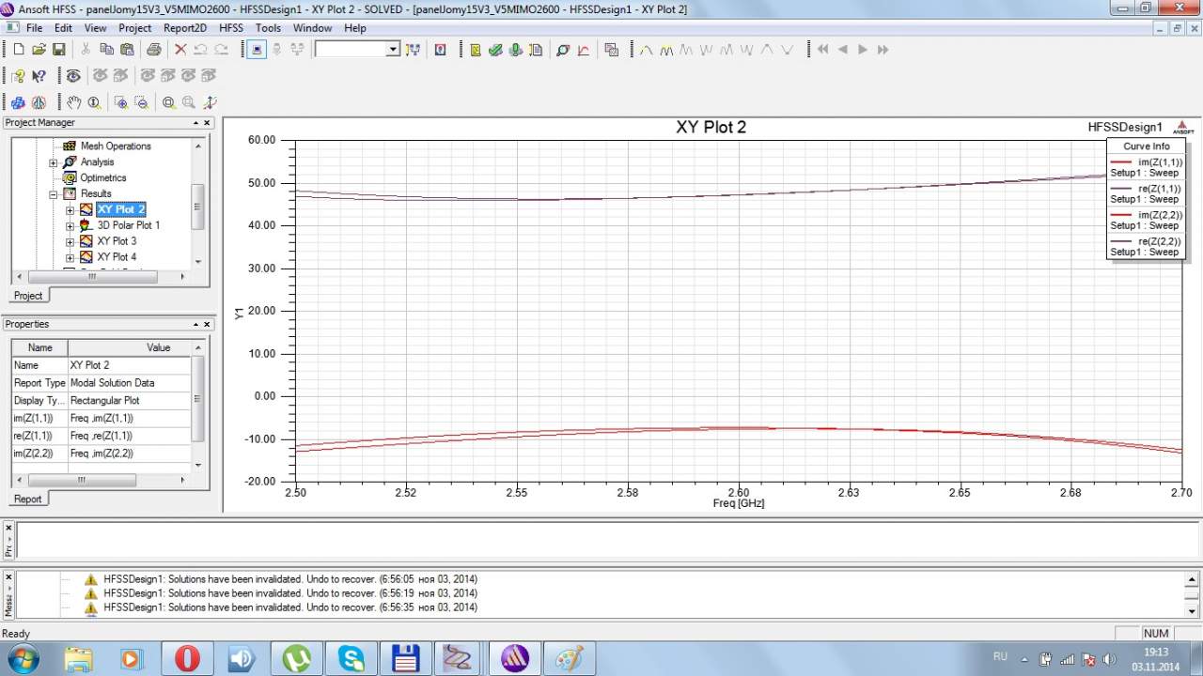Viewport: 1203px width, 676px height.
Task: Expand the Analysis tree node
Action: (x=54, y=162)
